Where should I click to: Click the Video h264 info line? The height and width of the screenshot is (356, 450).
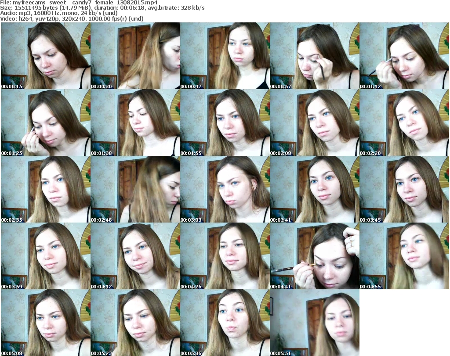[x=72, y=18]
